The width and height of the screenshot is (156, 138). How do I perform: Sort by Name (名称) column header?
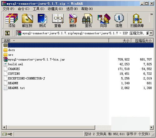point(56,41)
